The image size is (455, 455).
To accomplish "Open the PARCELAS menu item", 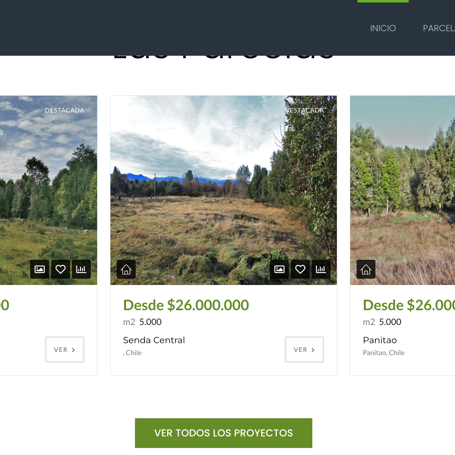I will pyautogui.click(x=439, y=28).
